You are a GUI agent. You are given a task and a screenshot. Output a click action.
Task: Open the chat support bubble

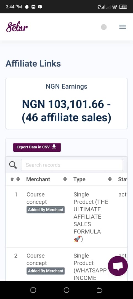(x=118, y=266)
